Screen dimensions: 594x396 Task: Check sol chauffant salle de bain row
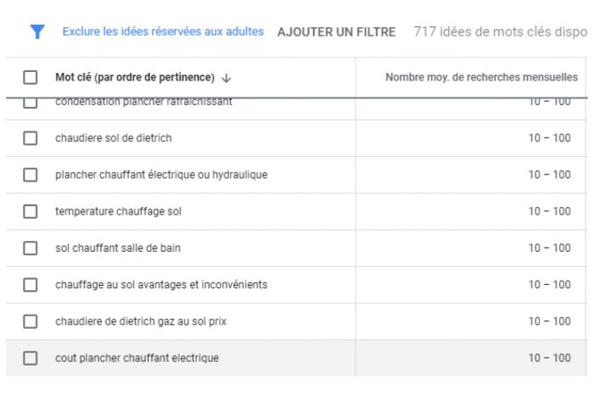pos(31,248)
